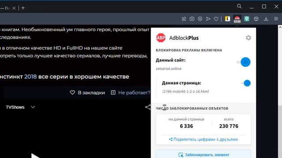Click the video play button

click(35, 155)
